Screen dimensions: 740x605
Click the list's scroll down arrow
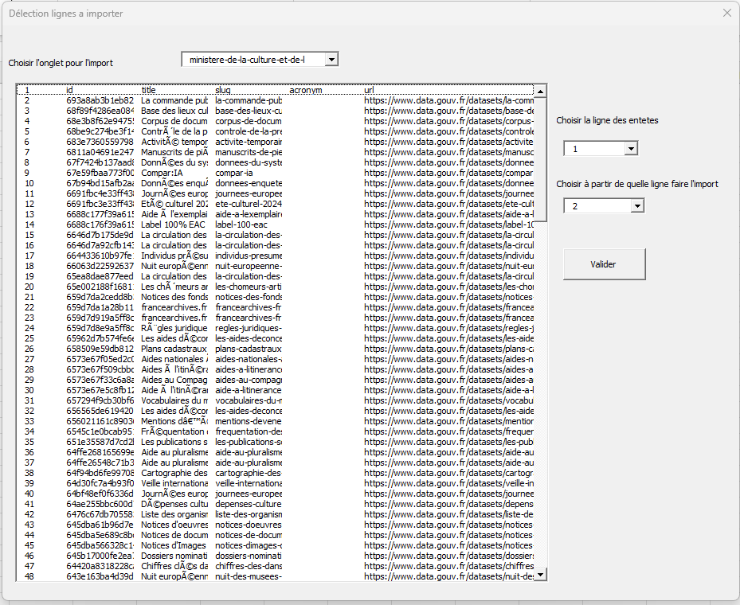click(540, 574)
